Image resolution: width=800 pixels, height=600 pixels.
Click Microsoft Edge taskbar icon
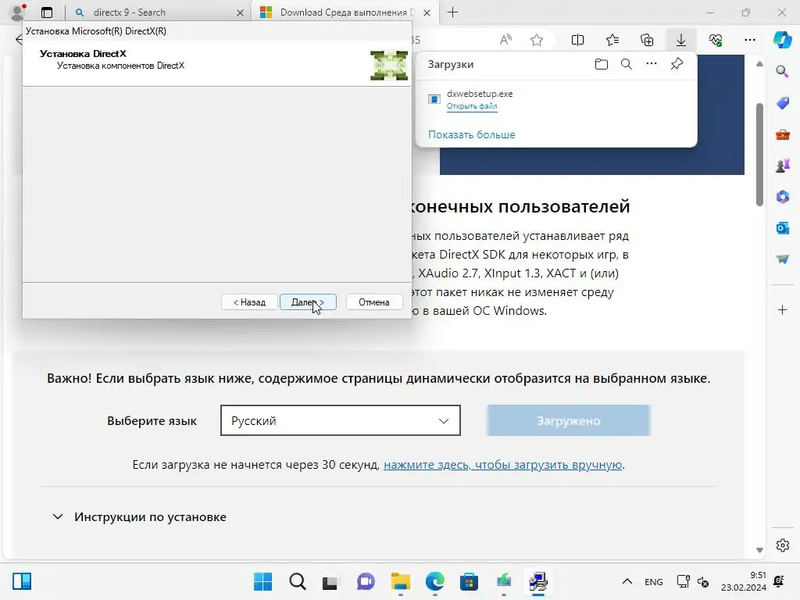click(x=434, y=581)
